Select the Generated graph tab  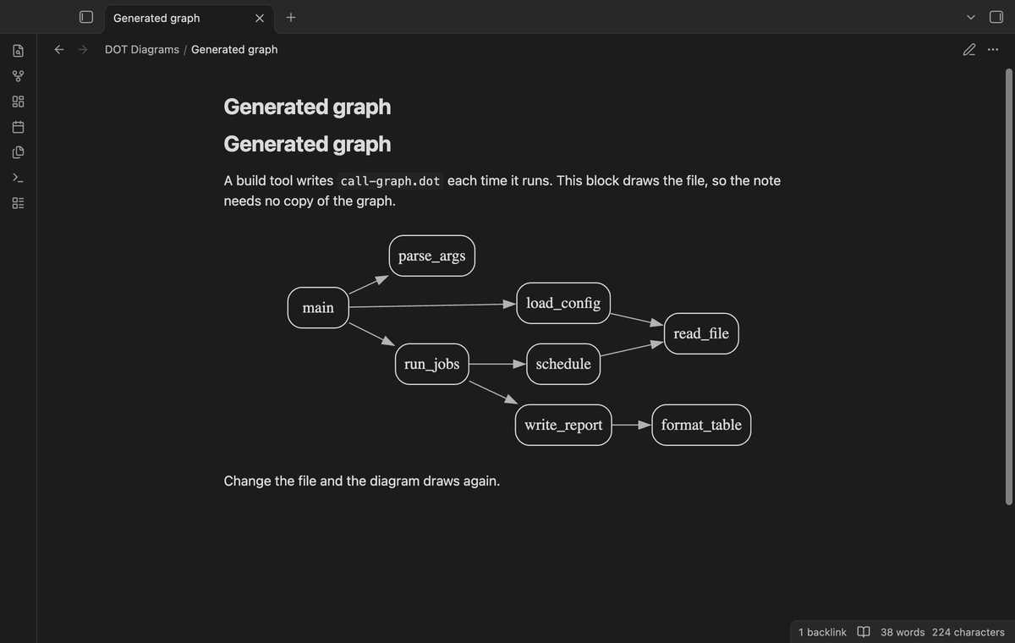point(188,17)
